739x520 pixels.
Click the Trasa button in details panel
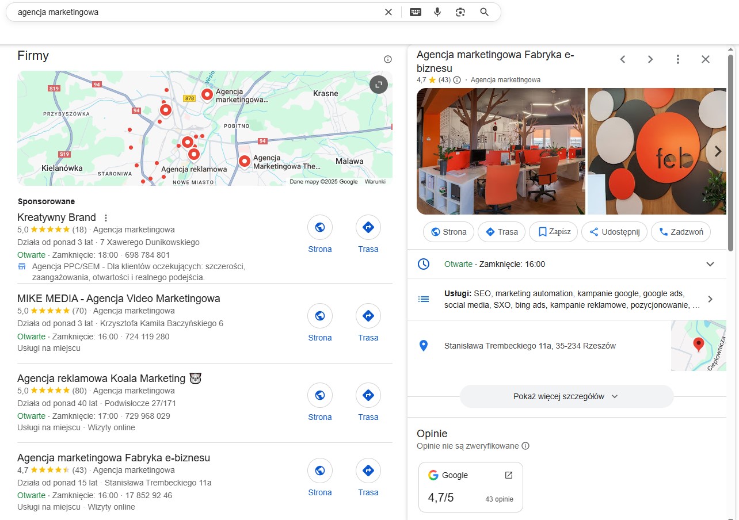(x=502, y=232)
